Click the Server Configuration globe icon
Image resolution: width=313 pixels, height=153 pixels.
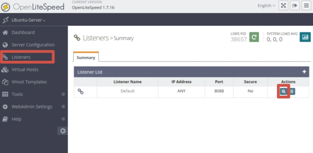(x=5, y=45)
